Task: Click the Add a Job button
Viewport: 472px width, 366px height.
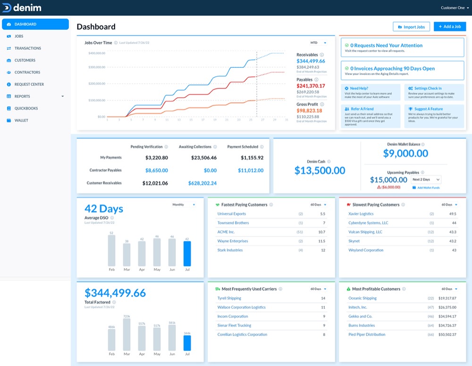Action: point(449,27)
